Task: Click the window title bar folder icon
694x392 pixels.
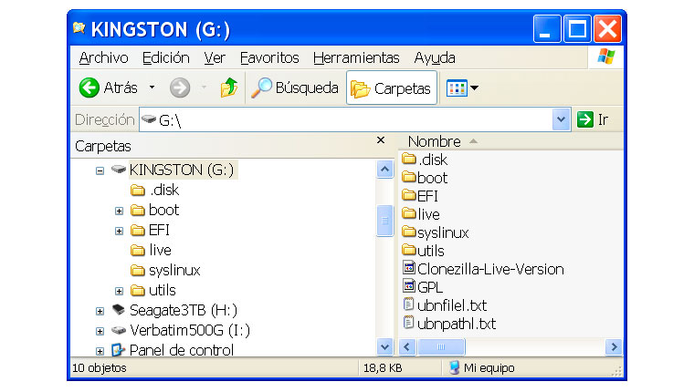Action: 79,28
